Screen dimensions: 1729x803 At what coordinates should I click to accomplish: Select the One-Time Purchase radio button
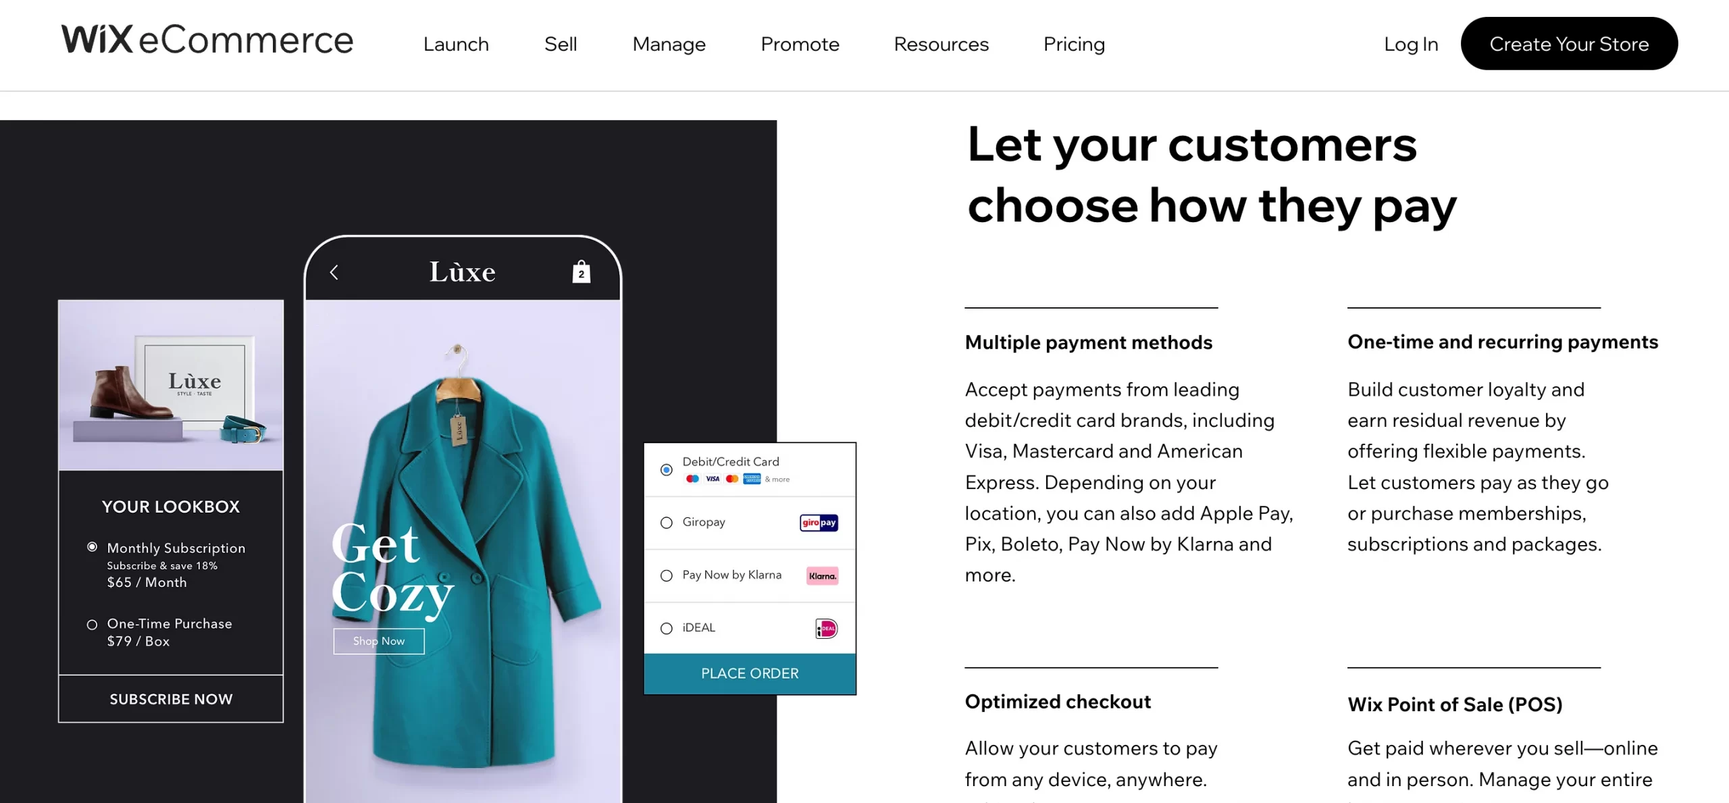click(88, 623)
